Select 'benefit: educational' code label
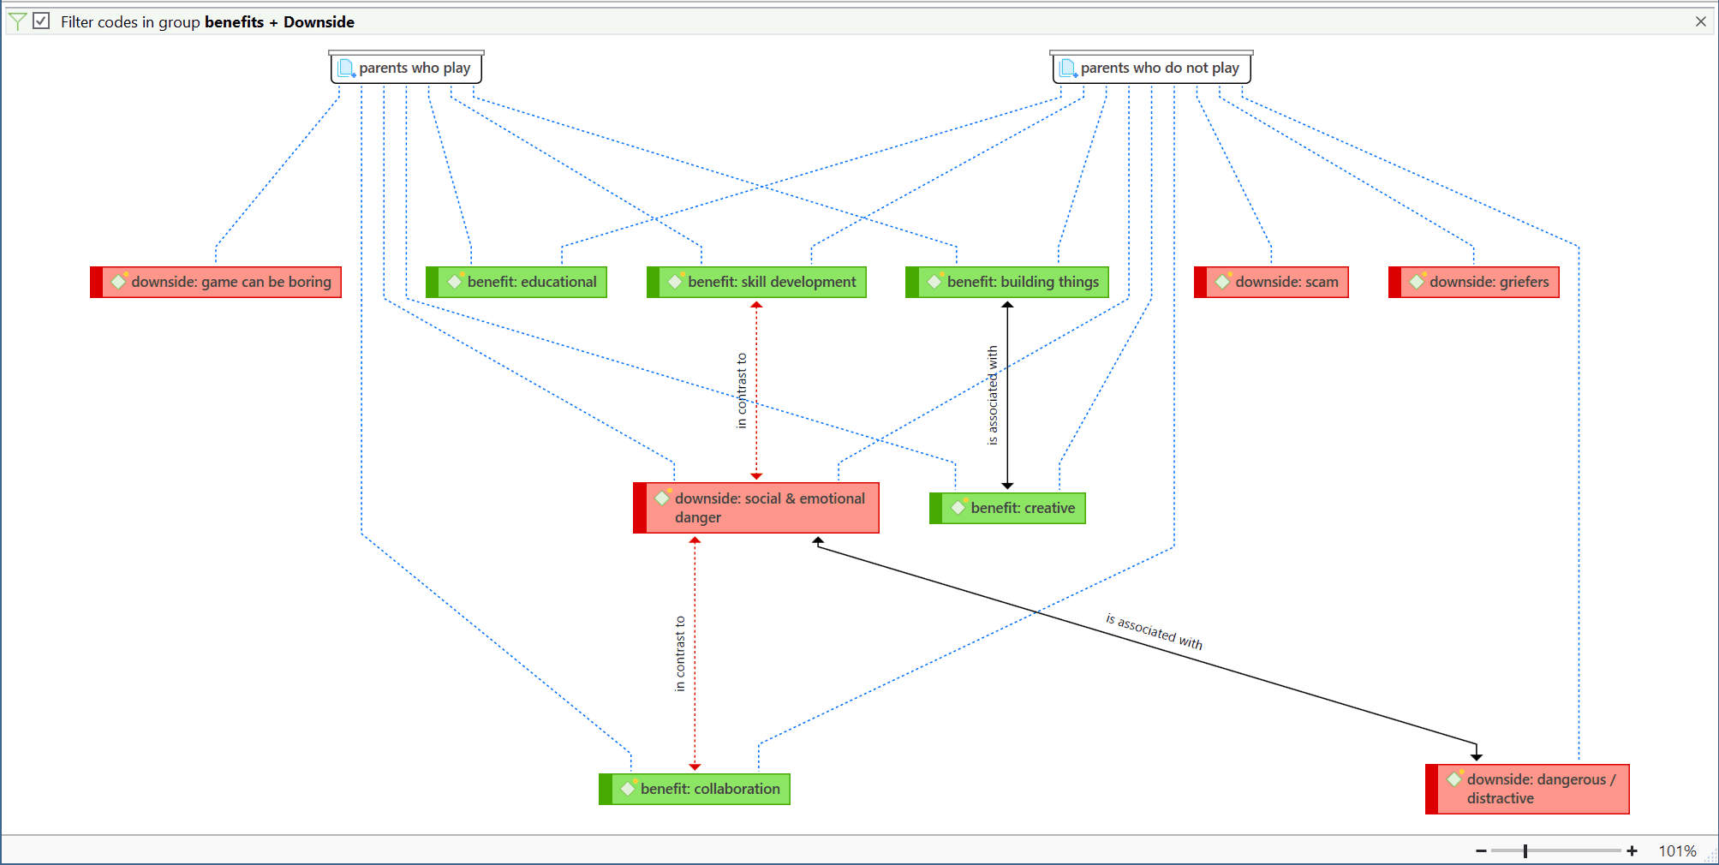The image size is (1719, 865). coord(532,282)
